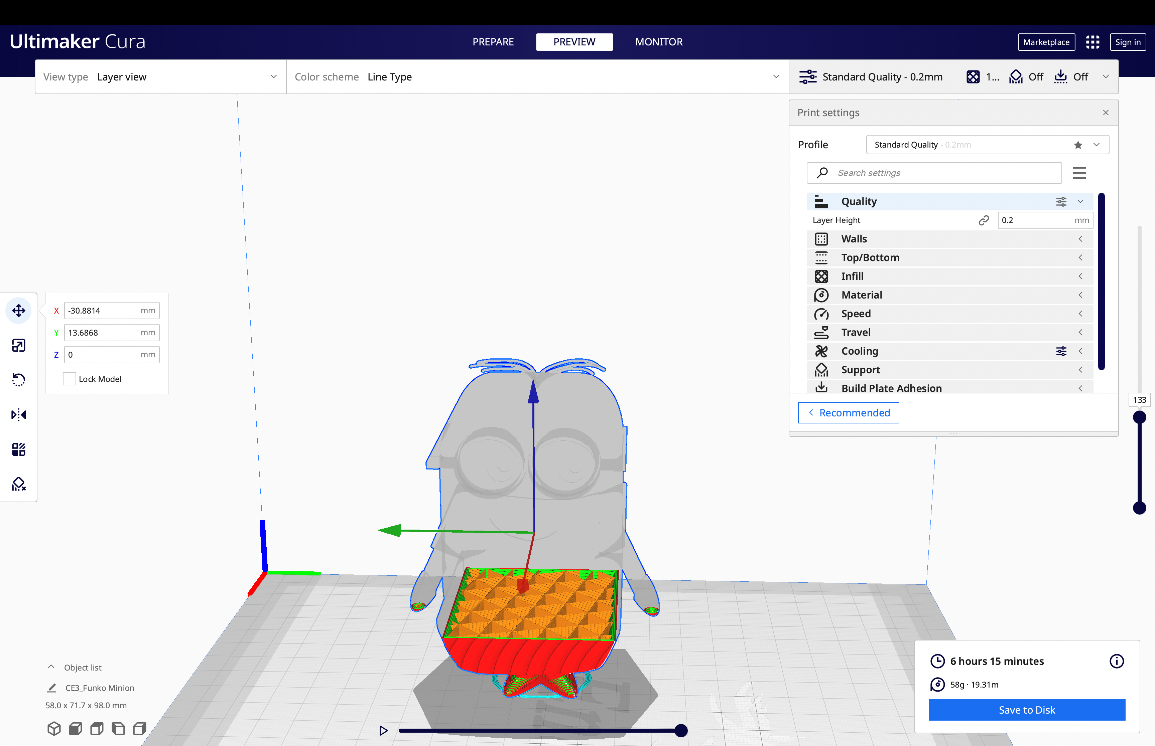
Task: Select the Scale tool icon
Action: pos(18,345)
